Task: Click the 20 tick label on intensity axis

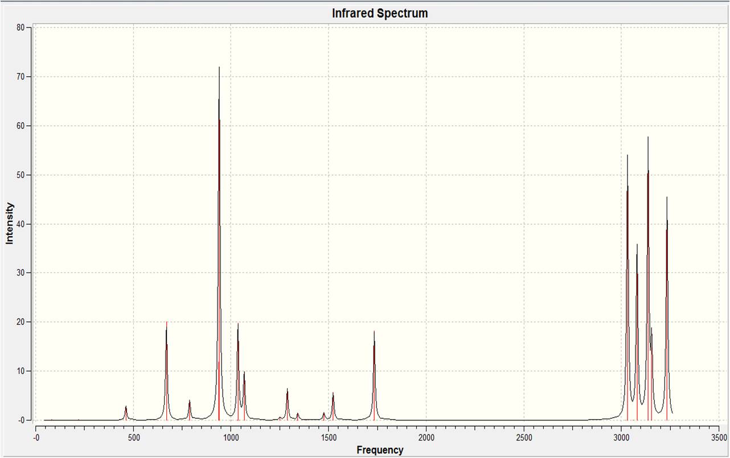Action: click(x=20, y=322)
